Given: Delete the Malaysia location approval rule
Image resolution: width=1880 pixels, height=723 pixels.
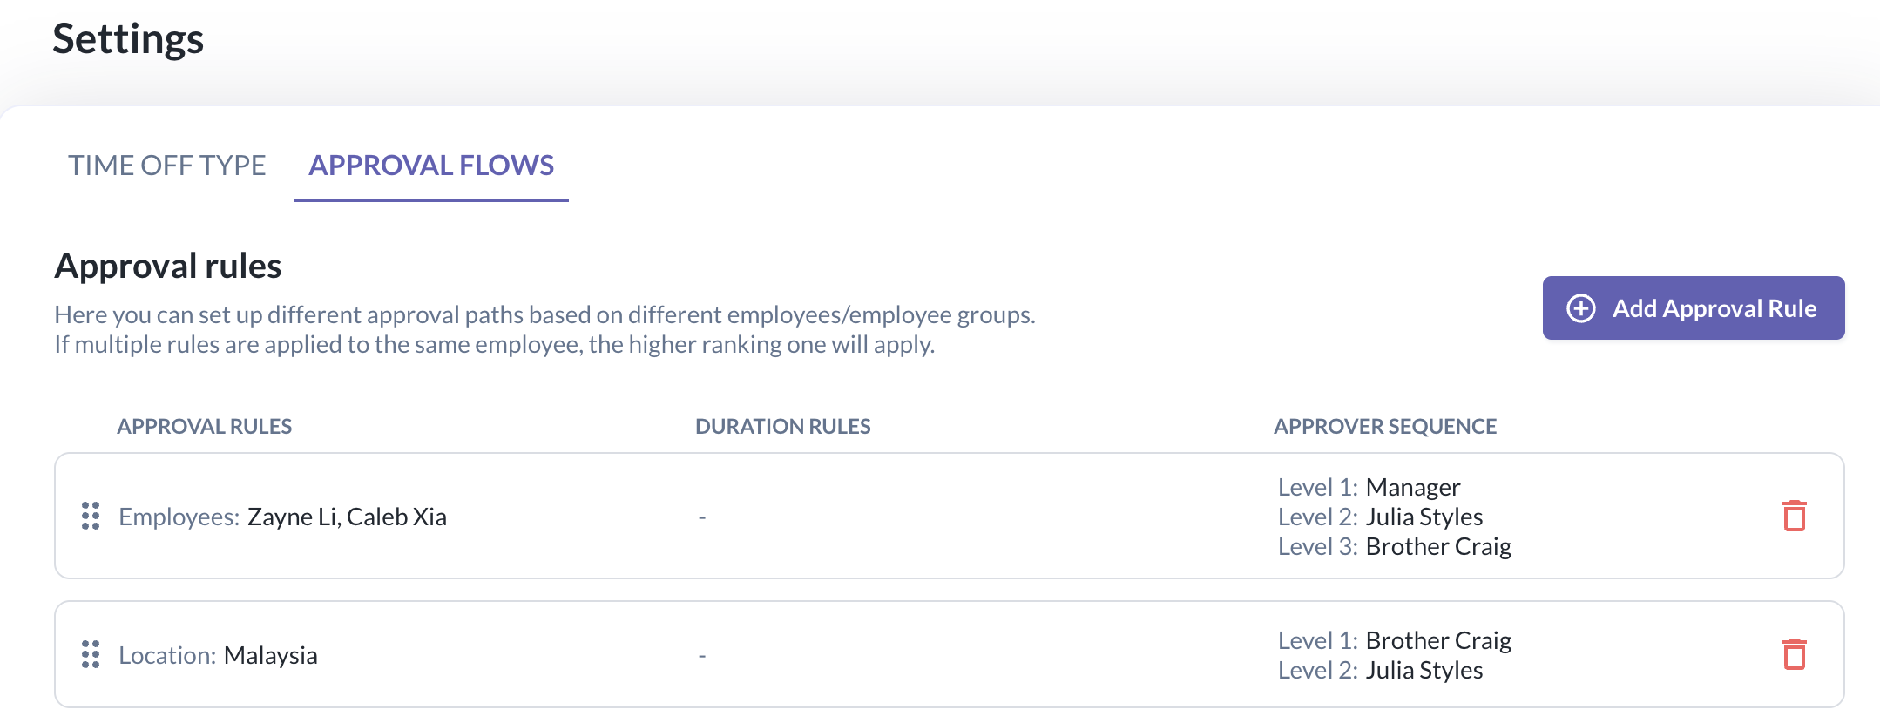Looking at the screenshot, I should pyautogui.click(x=1794, y=654).
